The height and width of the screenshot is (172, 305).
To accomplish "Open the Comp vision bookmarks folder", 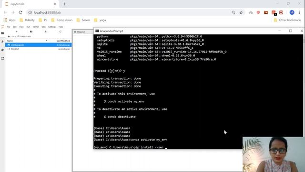I will click(61, 20).
